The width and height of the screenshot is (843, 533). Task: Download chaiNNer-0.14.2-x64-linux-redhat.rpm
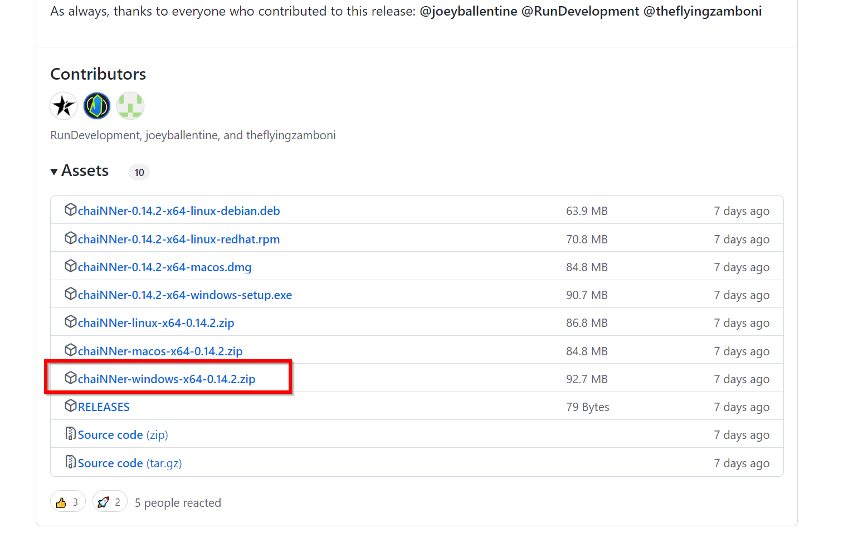[x=179, y=239]
